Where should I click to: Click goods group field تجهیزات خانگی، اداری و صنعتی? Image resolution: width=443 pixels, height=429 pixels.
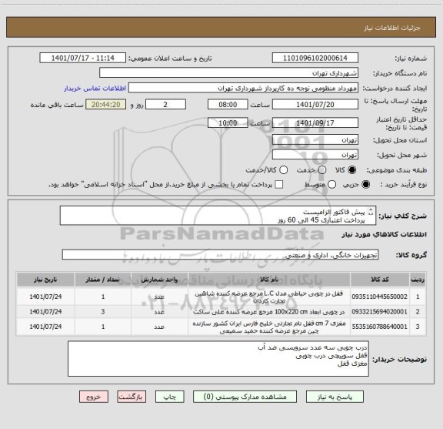click(x=220, y=255)
